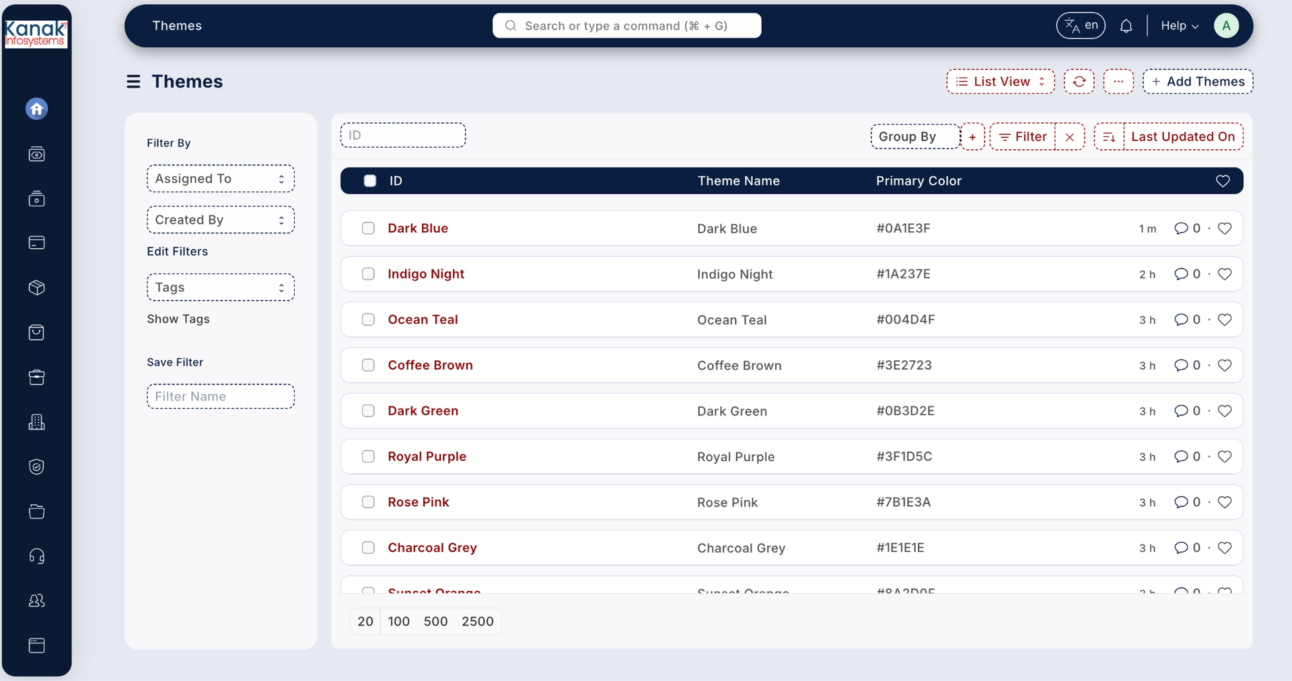The image size is (1292, 681).
Task: Clear filters with the X icon
Action: click(1069, 136)
